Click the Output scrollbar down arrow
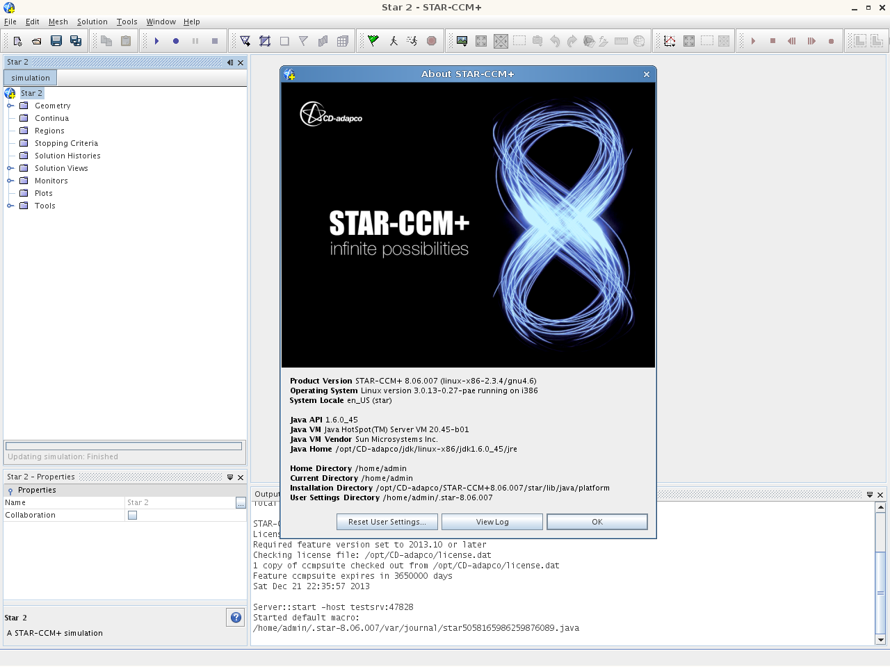890x667 pixels. coord(880,639)
